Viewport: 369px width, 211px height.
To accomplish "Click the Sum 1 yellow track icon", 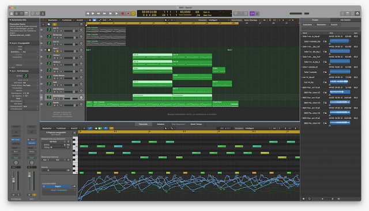I will (x=49, y=50).
